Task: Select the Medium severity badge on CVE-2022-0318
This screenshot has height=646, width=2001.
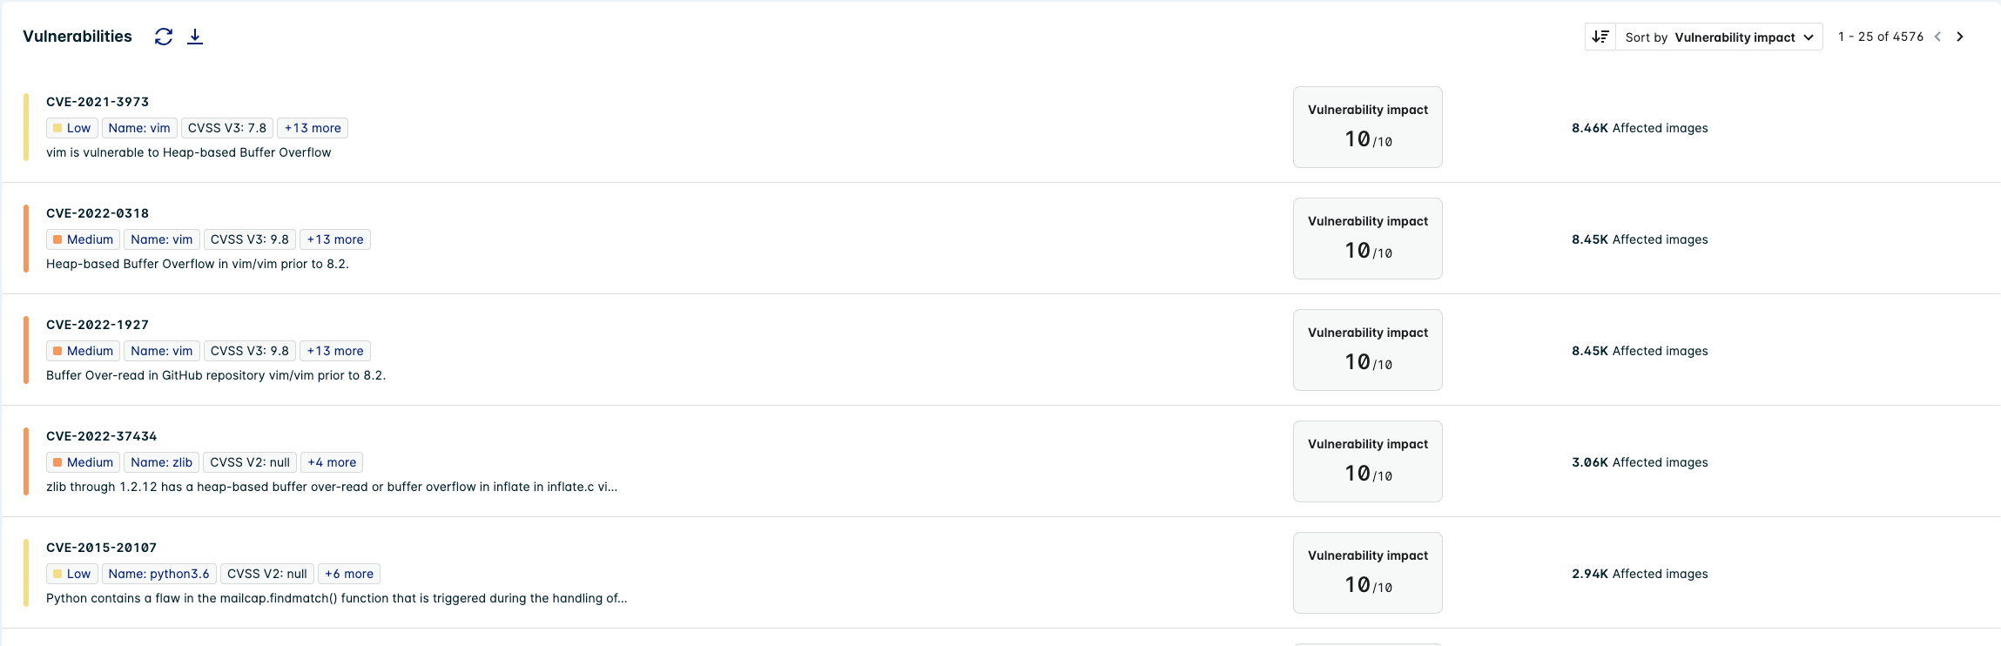Action: tap(83, 239)
